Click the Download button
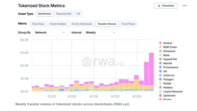The image size is (197, 111). pos(166,6)
